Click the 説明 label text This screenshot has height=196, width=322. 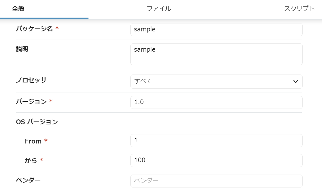point(22,49)
